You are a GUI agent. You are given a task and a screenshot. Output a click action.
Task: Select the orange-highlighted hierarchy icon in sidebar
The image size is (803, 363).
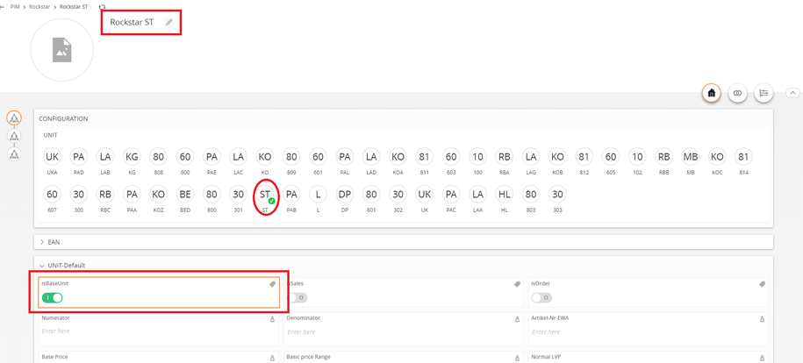coord(14,118)
